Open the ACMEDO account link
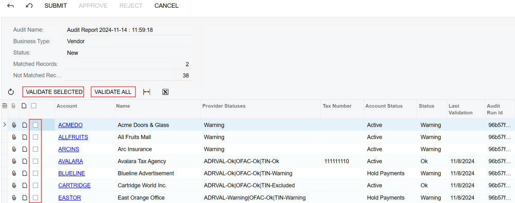 [x=70, y=125]
